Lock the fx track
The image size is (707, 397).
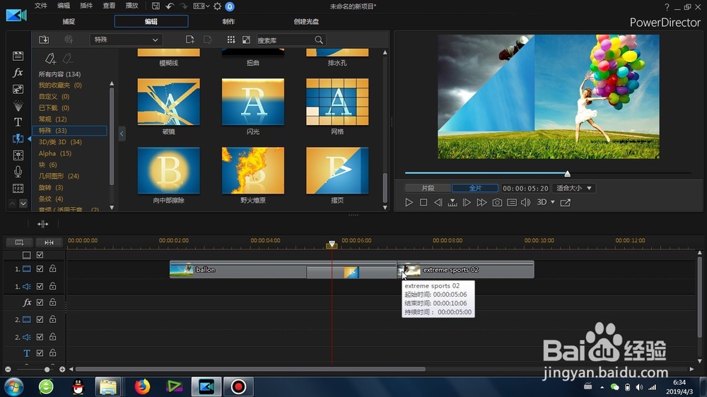[53, 302]
